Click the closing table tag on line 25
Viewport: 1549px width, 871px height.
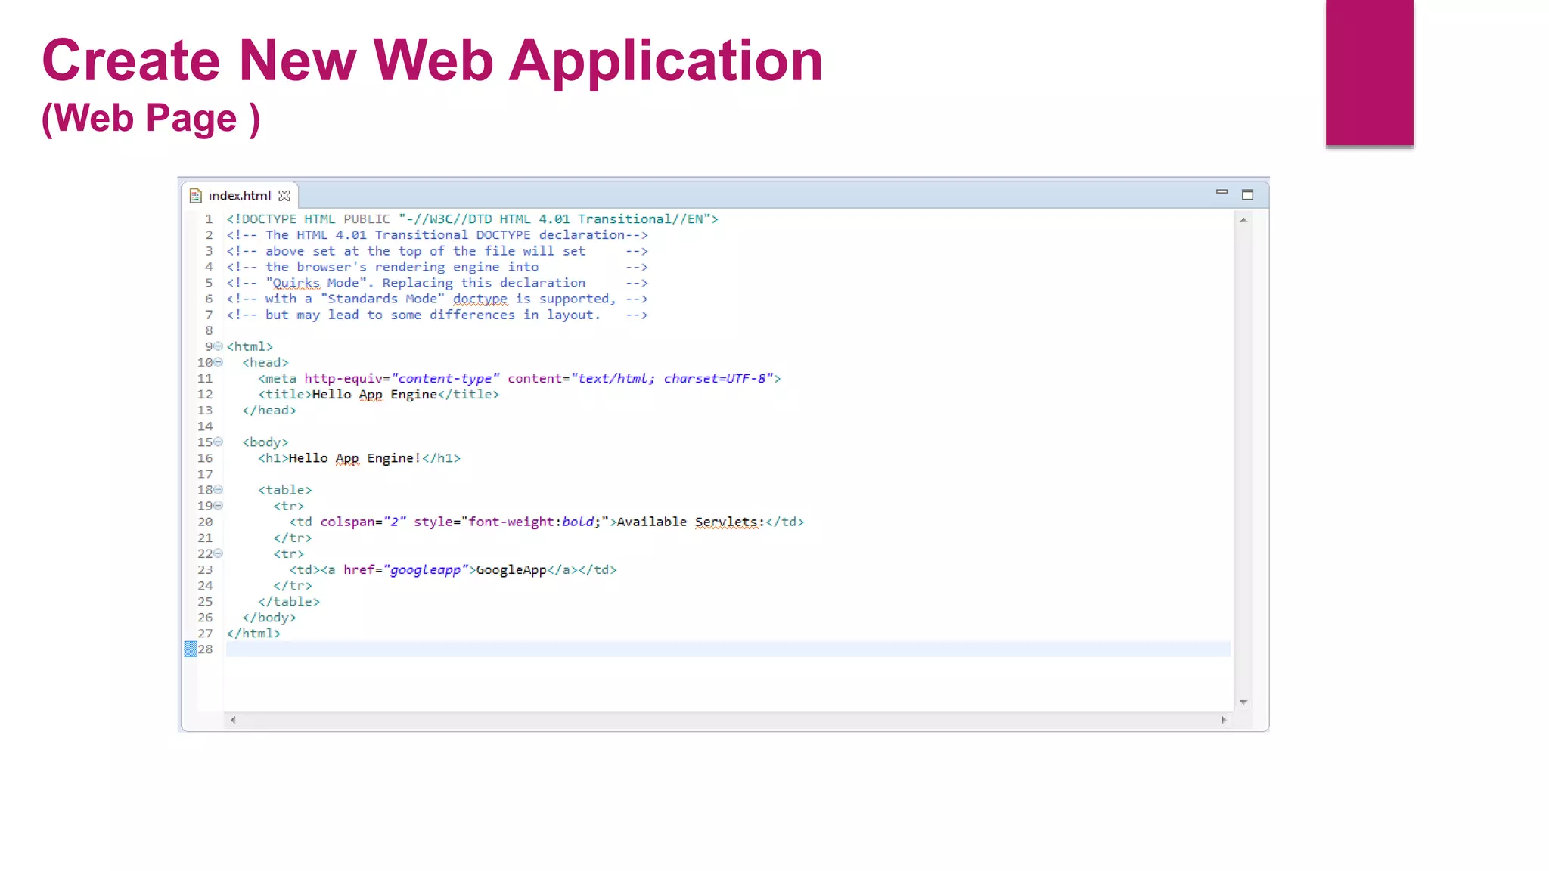point(289,602)
